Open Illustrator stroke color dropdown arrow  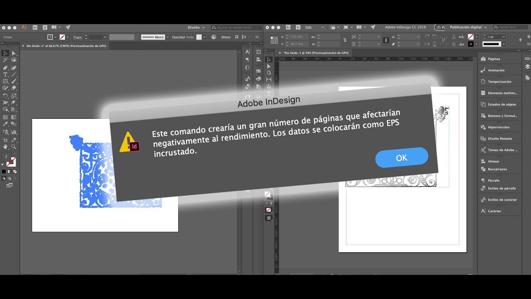68,37
